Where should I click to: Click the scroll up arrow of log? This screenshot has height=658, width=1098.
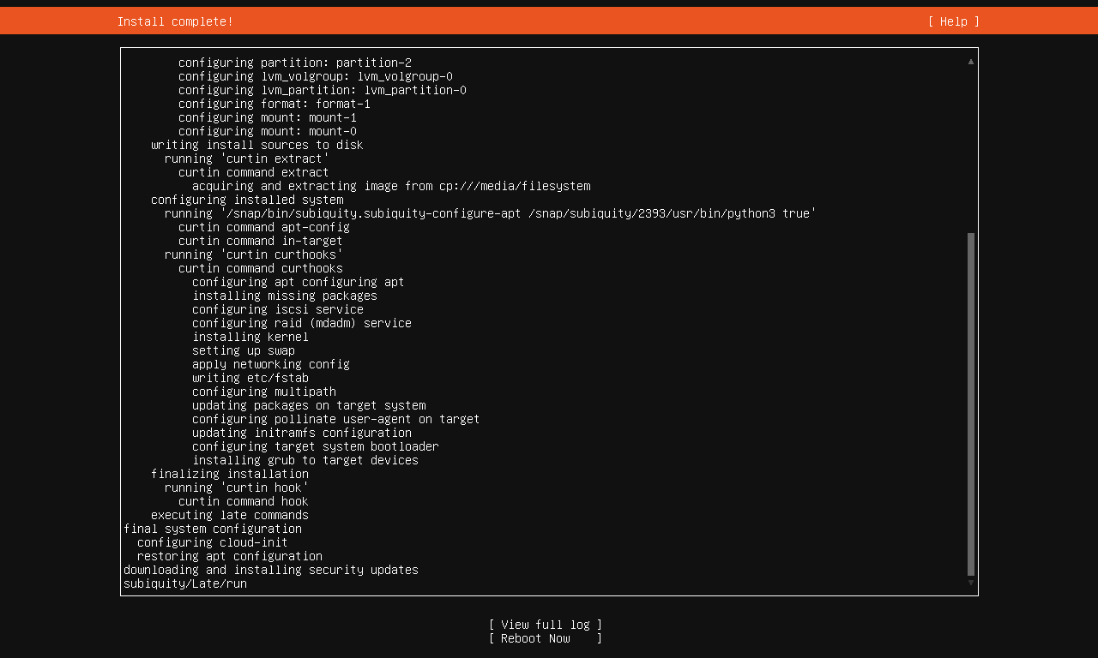tap(971, 62)
